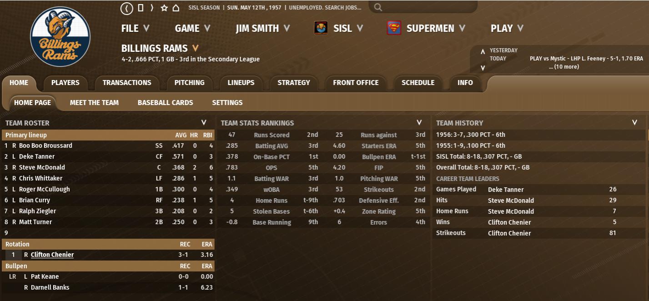
Task: Click the search magnifier icon
Action: click(378, 8)
